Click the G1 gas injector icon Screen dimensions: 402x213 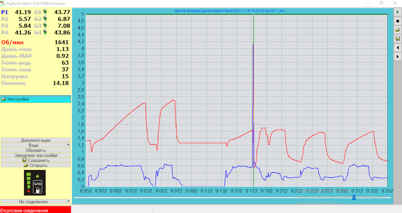45,12
